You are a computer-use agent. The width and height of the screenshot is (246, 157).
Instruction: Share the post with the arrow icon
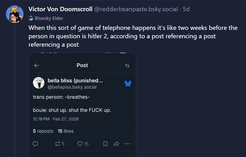click(117, 144)
